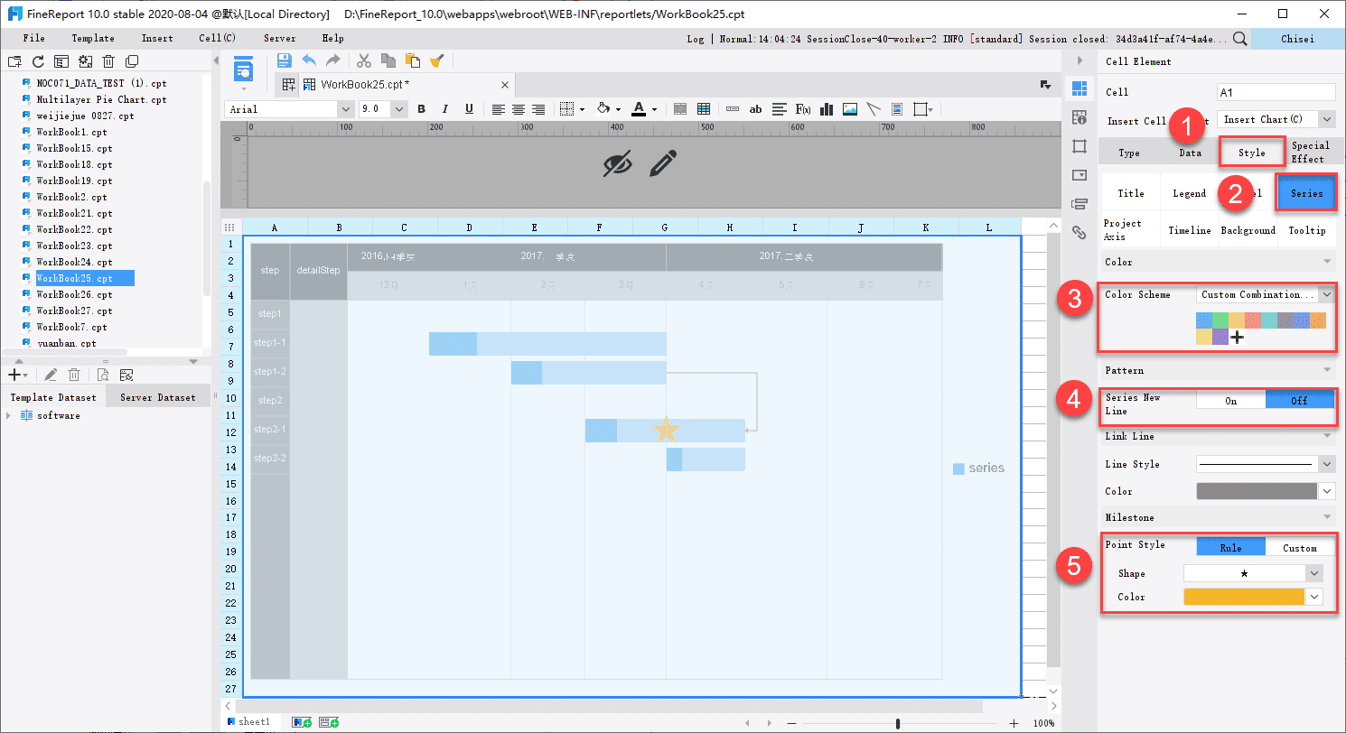Open Insert Chart cell element dropdown
This screenshot has width=1346, height=733.
click(1326, 119)
